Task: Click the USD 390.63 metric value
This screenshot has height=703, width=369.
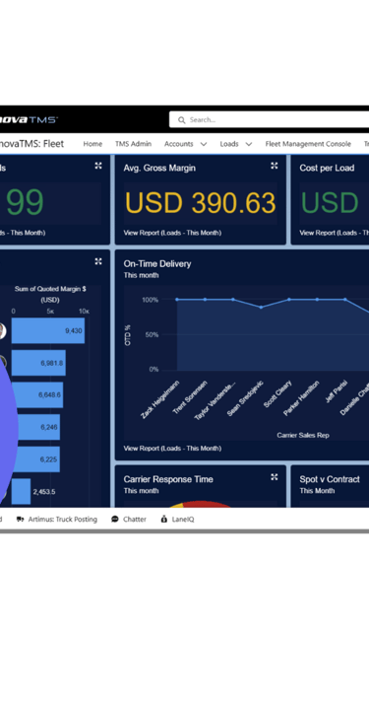Action: [x=200, y=203]
